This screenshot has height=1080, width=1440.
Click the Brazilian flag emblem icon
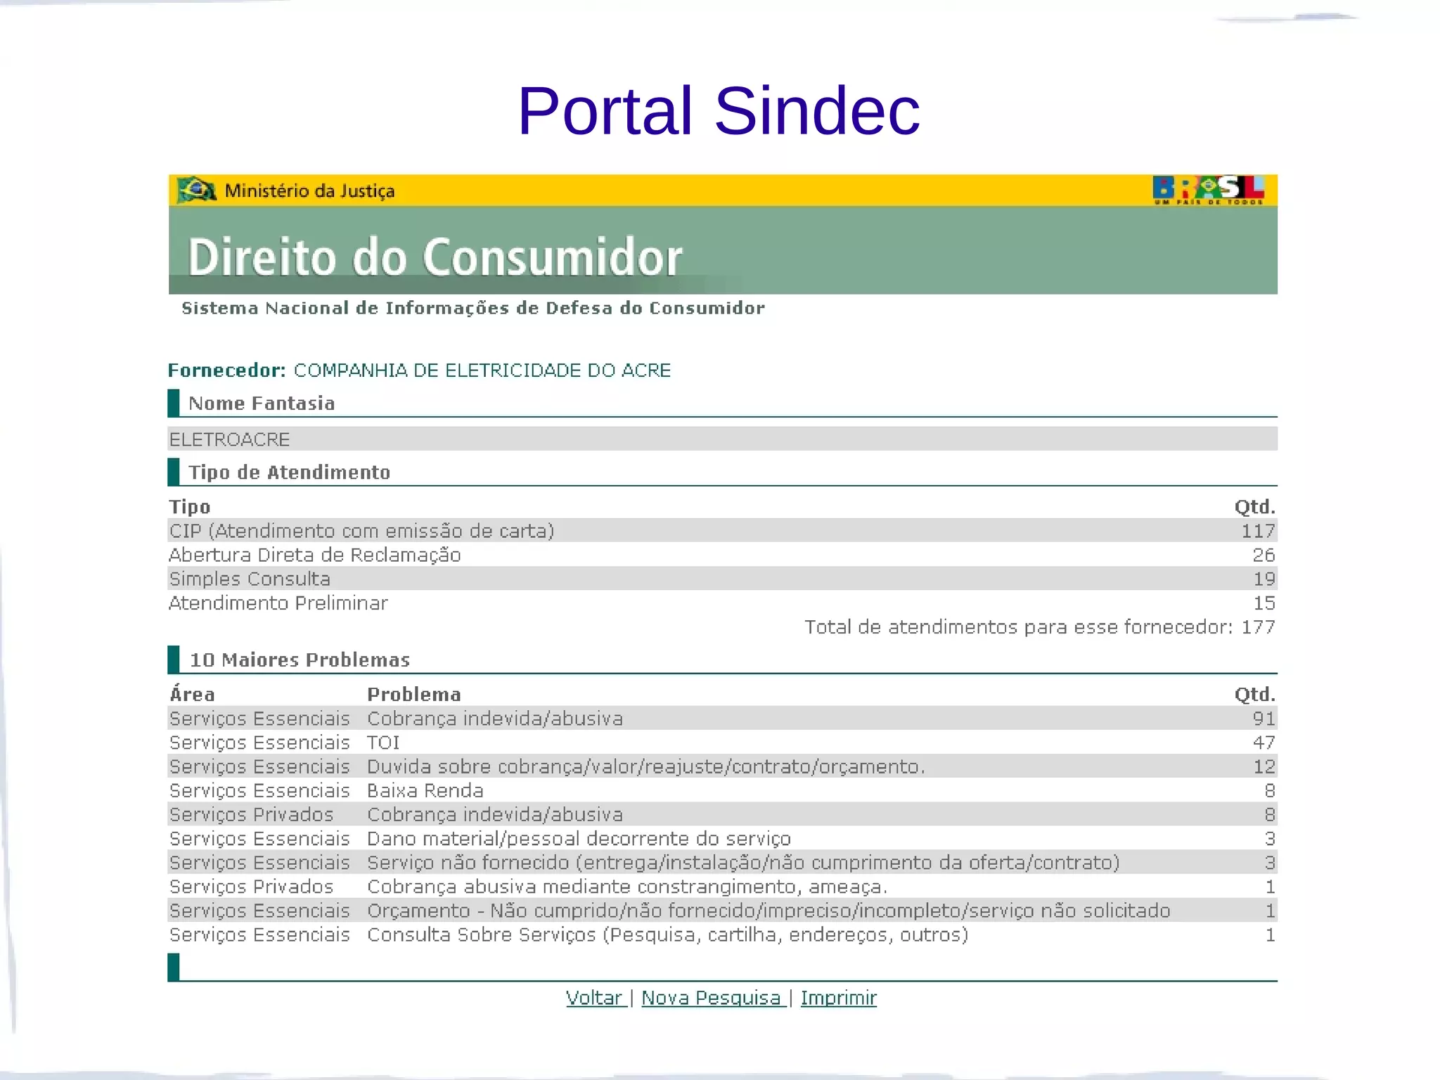(196, 190)
